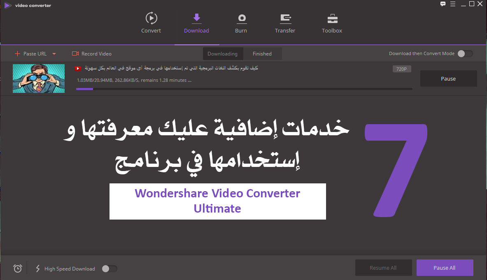Open the alarm clock scheduler icon

(x=18, y=268)
